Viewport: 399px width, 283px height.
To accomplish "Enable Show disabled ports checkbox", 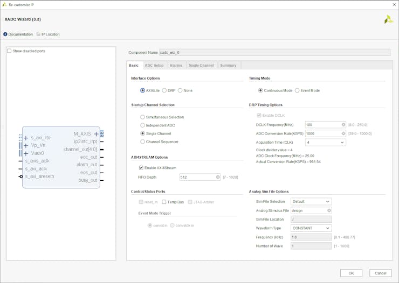I will pyautogui.click(x=9, y=51).
